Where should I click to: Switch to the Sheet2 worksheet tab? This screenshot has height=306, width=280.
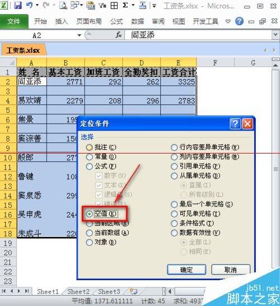[x=78, y=291]
